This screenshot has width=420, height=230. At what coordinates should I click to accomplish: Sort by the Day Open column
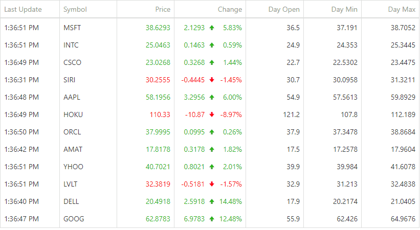tap(284, 9)
